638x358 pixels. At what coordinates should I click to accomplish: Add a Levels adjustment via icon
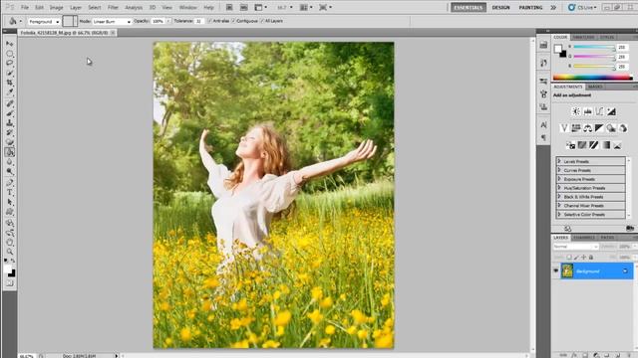(x=588, y=111)
